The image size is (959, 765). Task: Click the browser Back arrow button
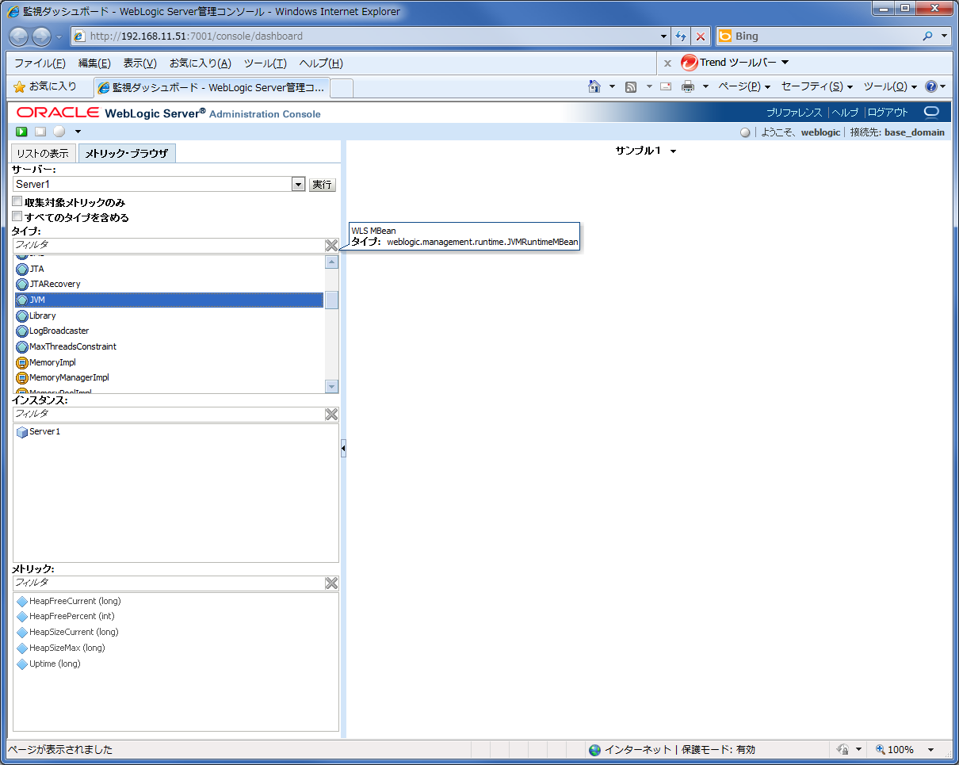20,36
